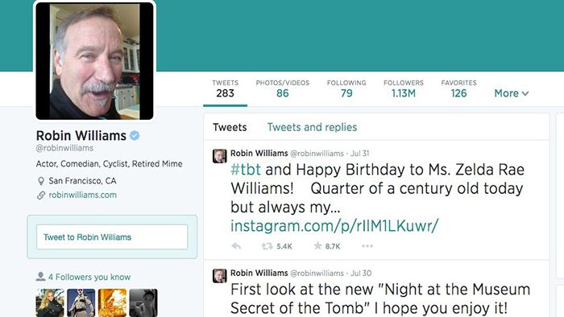Switch to Tweets and replies tab

point(312,127)
